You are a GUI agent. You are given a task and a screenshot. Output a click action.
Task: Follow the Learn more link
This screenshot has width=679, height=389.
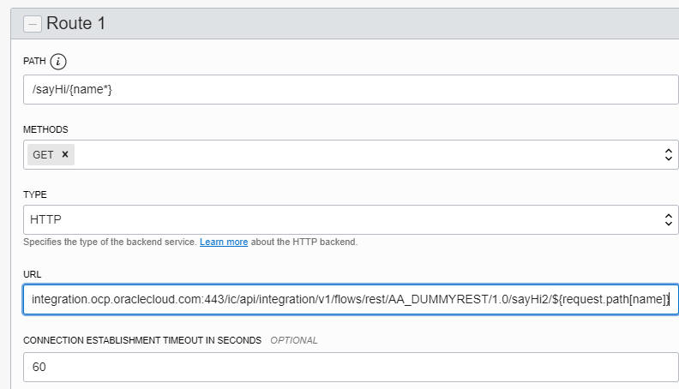224,242
